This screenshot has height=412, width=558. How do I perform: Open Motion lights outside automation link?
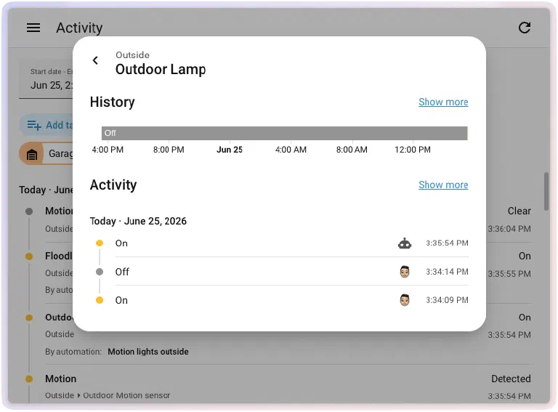pos(148,352)
